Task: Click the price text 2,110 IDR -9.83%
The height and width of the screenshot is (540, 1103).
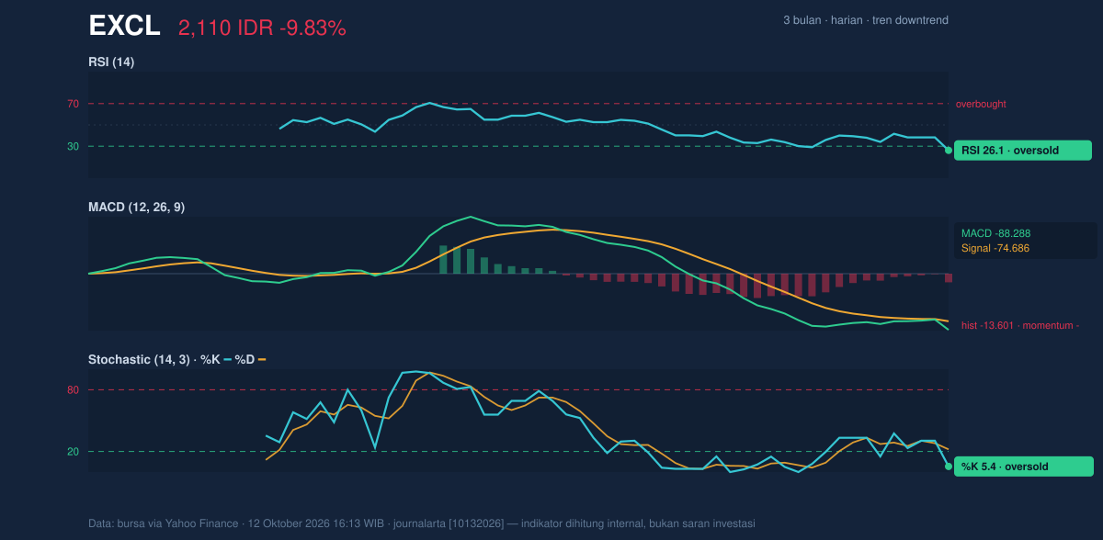Action: 262,28
